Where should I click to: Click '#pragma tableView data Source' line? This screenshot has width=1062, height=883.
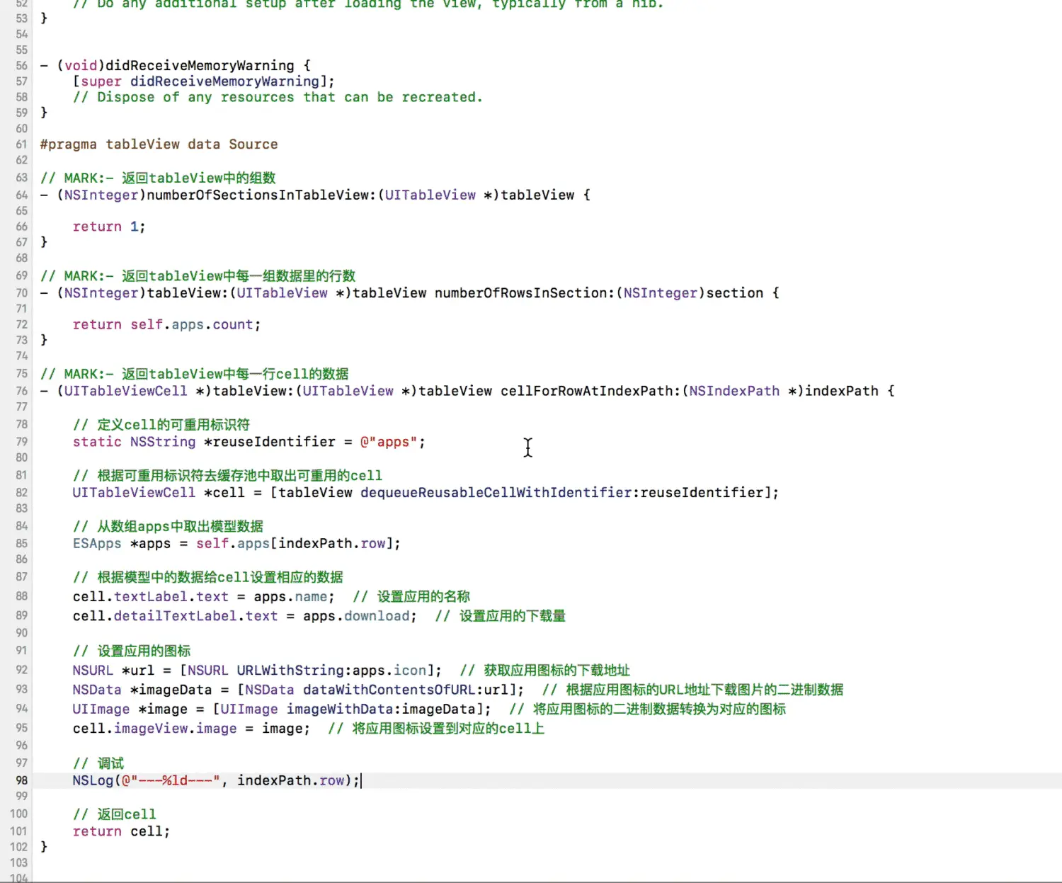[159, 144]
